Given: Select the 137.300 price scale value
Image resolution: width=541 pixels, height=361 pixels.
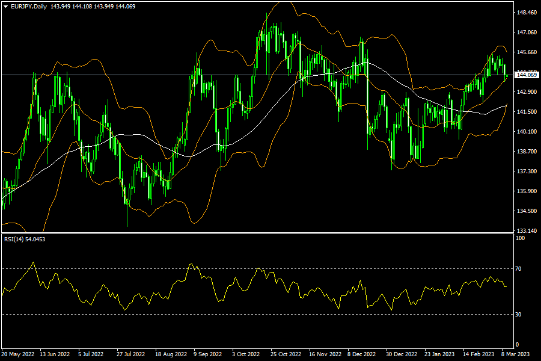Looking at the screenshot, I should (x=527, y=171).
